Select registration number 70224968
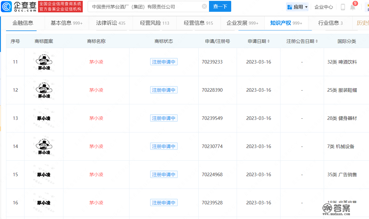Viewport: 369px width, 219px height. tap(212, 174)
